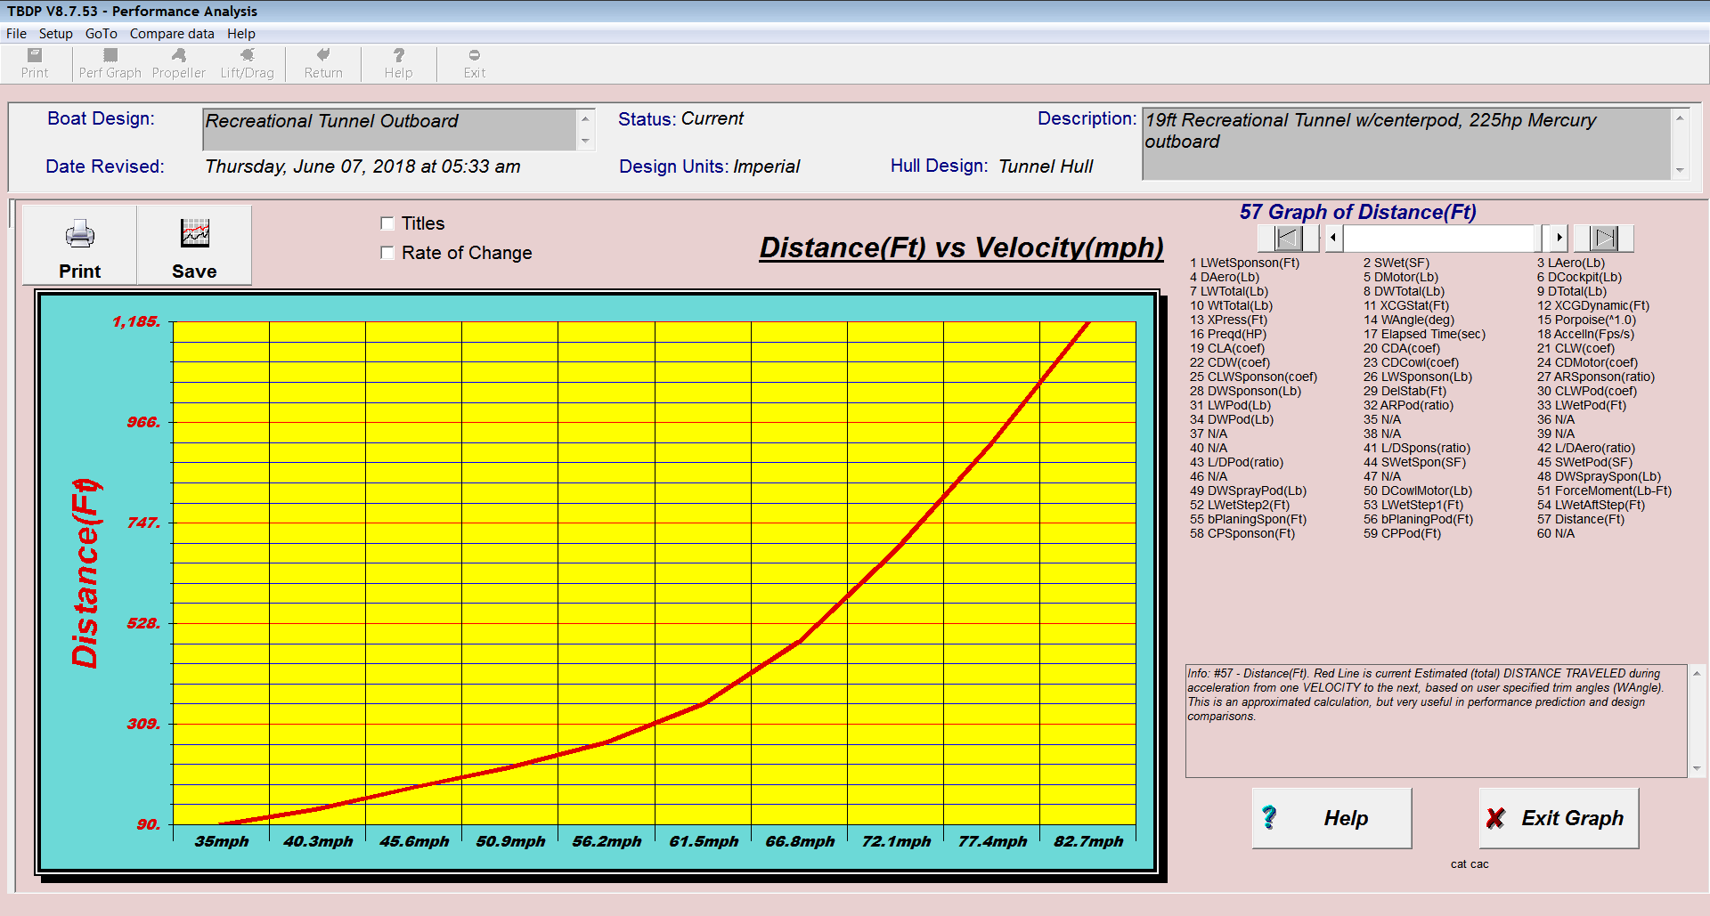
Task: Jump to first graph using skip-back button
Action: point(1288,238)
